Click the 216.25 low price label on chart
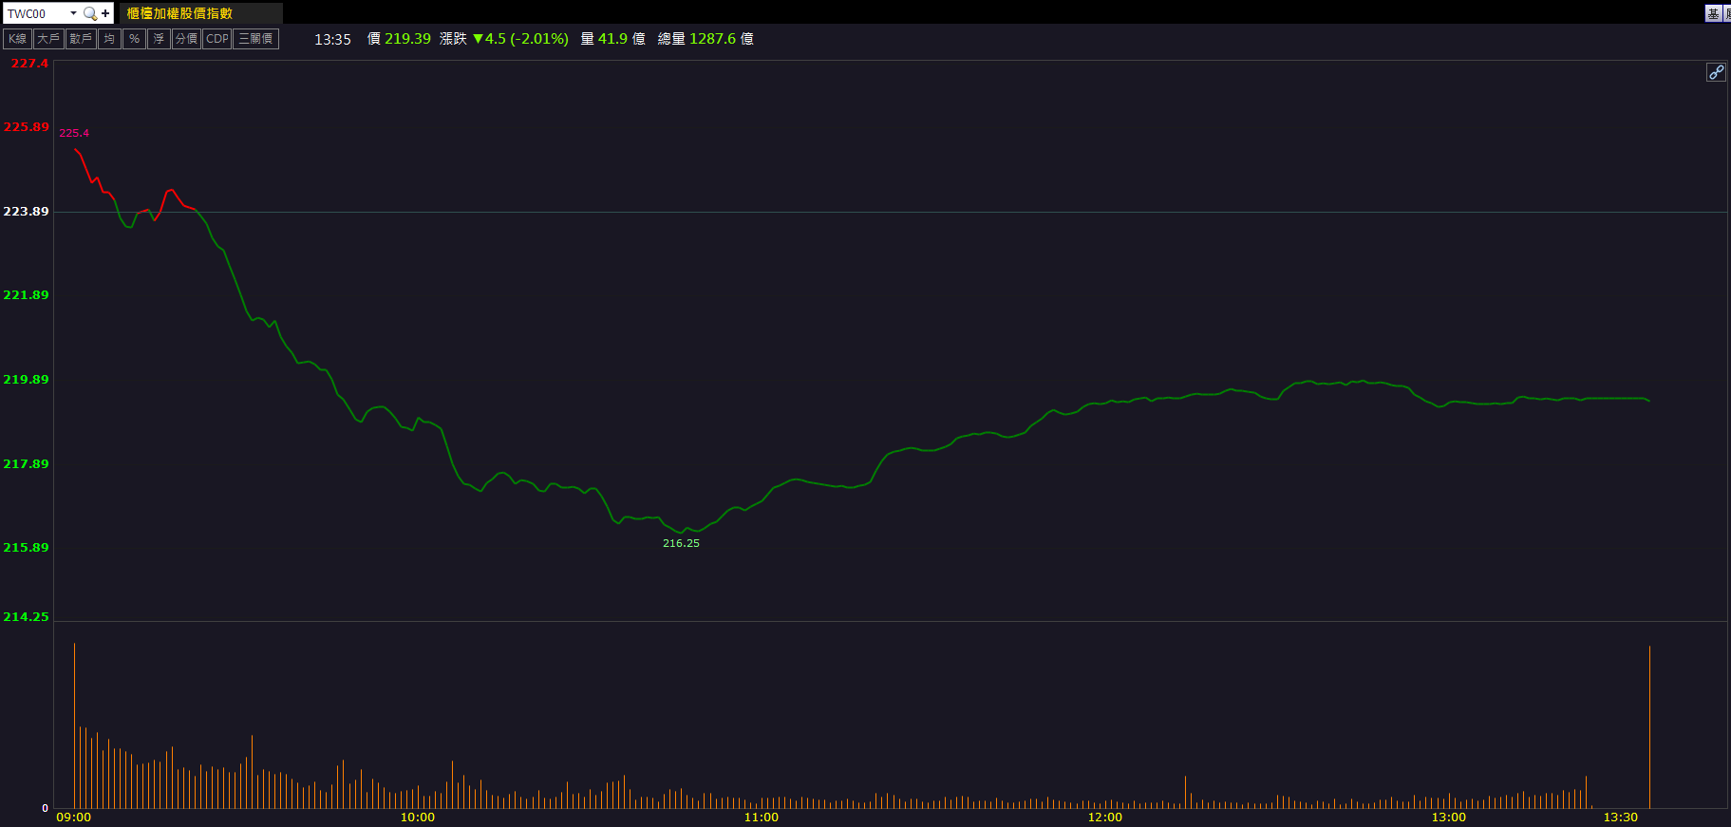Viewport: 1731px width, 827px height. point(681,543)
